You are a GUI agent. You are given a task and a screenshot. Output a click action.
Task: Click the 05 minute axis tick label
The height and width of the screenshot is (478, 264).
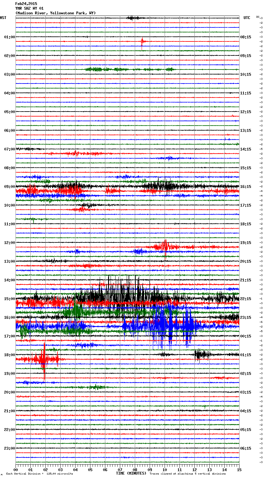click(90, 469)
